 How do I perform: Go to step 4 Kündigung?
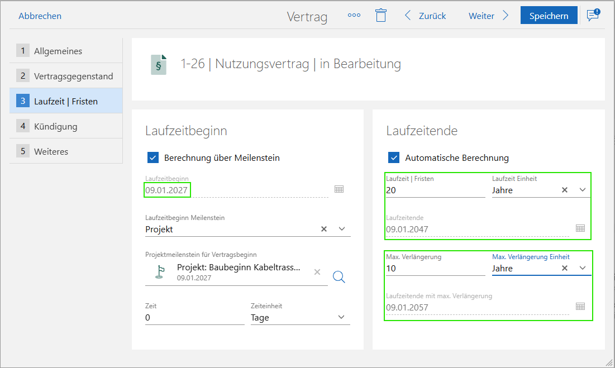(66, 126)
